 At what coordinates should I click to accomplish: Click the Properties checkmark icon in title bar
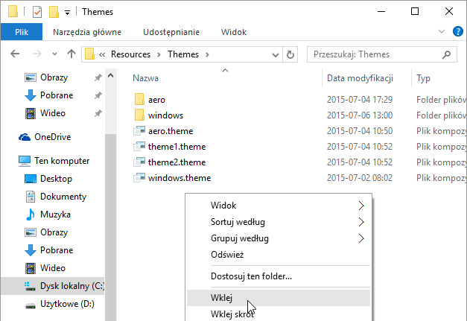click(x=37, y=12)
